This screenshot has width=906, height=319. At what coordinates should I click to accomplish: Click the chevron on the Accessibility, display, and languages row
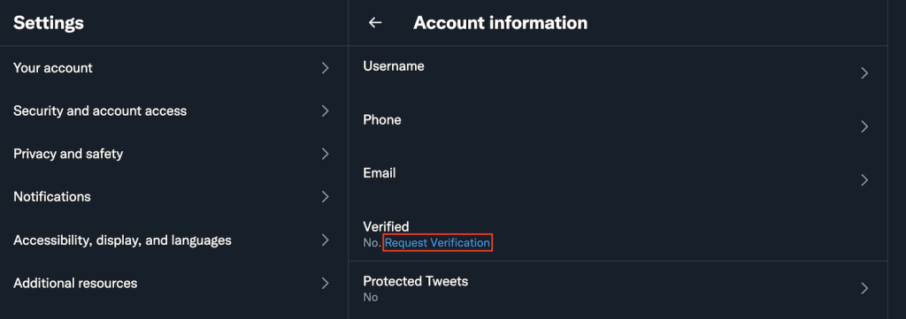[326, 240]
